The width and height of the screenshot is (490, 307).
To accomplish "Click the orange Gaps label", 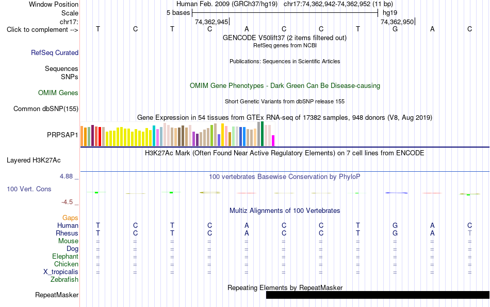I will click(x=70, y=218).
